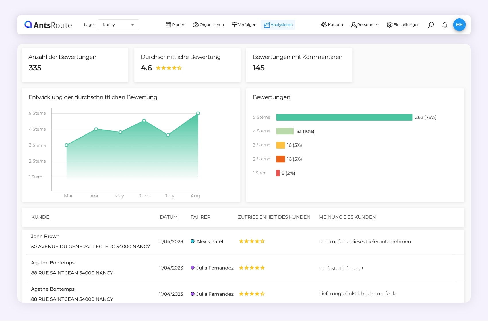
Task: Open the Nancy warehouse dropdown
Action: (118, 25)
